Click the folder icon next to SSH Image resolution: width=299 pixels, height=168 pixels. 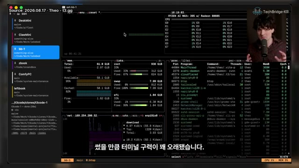pyautogui.click(x=18, y=14)
